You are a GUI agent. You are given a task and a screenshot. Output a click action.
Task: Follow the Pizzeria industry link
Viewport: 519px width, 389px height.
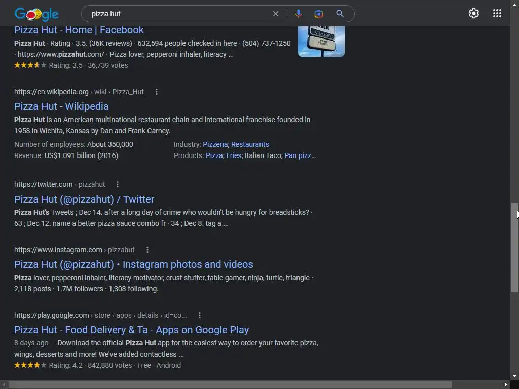tap(215, 144)
